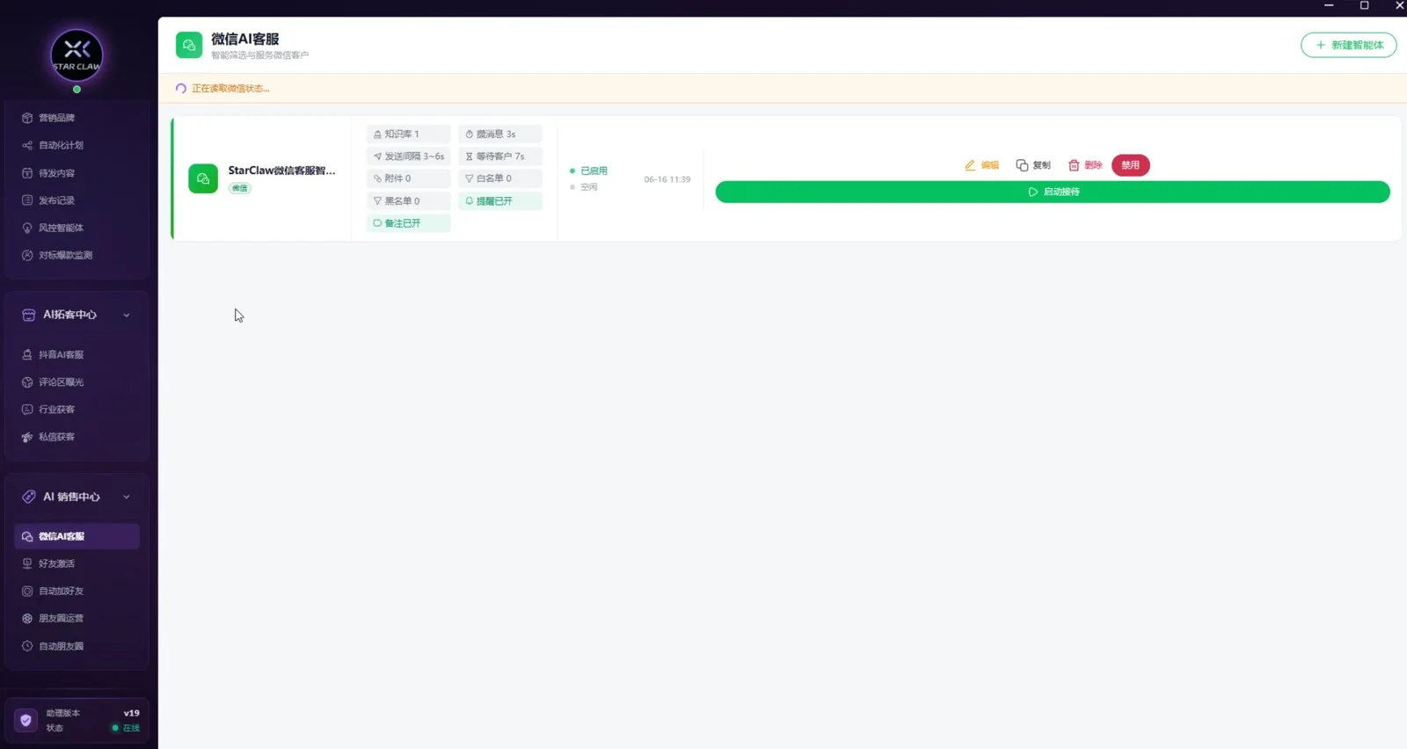Viewport: 1407px width, 749px height.
Task: Click the 06-16 11:39 timestamp
Action: pyautogui.click(x=667, y=179)
